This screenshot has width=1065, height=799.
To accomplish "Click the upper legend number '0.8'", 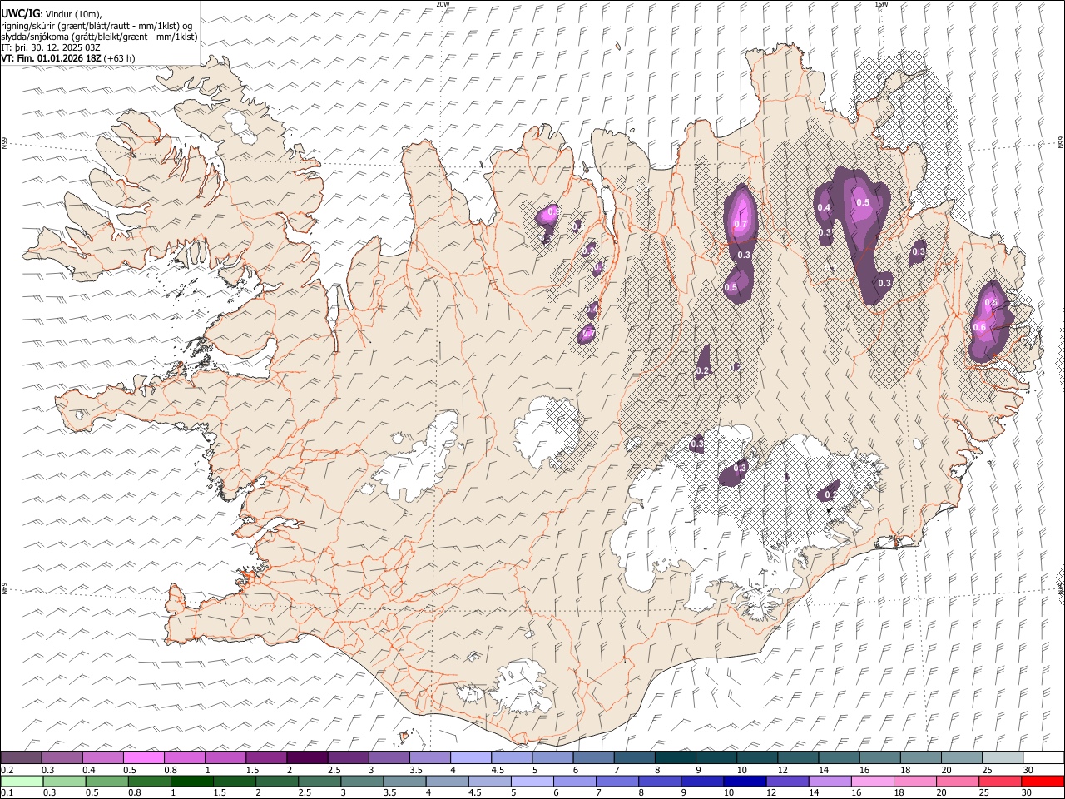I will pyautogui.click(x=171, y=769).
